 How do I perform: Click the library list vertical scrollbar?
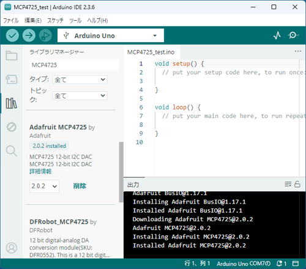pos(121,172)
